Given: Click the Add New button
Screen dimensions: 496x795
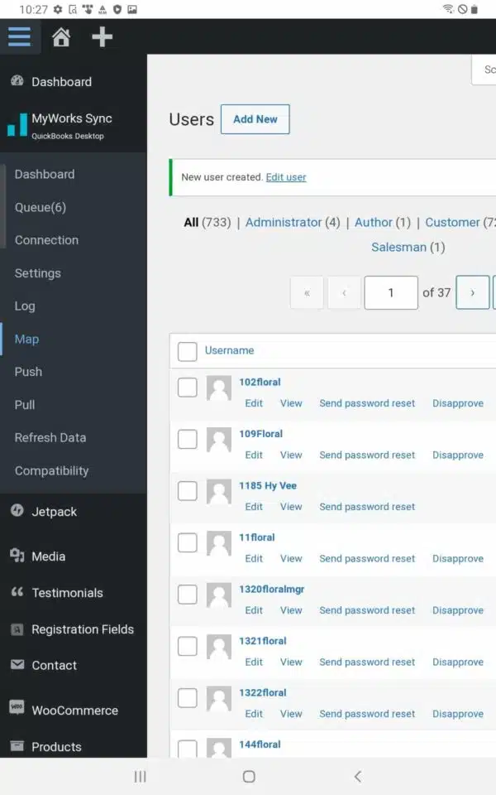Looking at the screenshot, I should coord(255,119).
